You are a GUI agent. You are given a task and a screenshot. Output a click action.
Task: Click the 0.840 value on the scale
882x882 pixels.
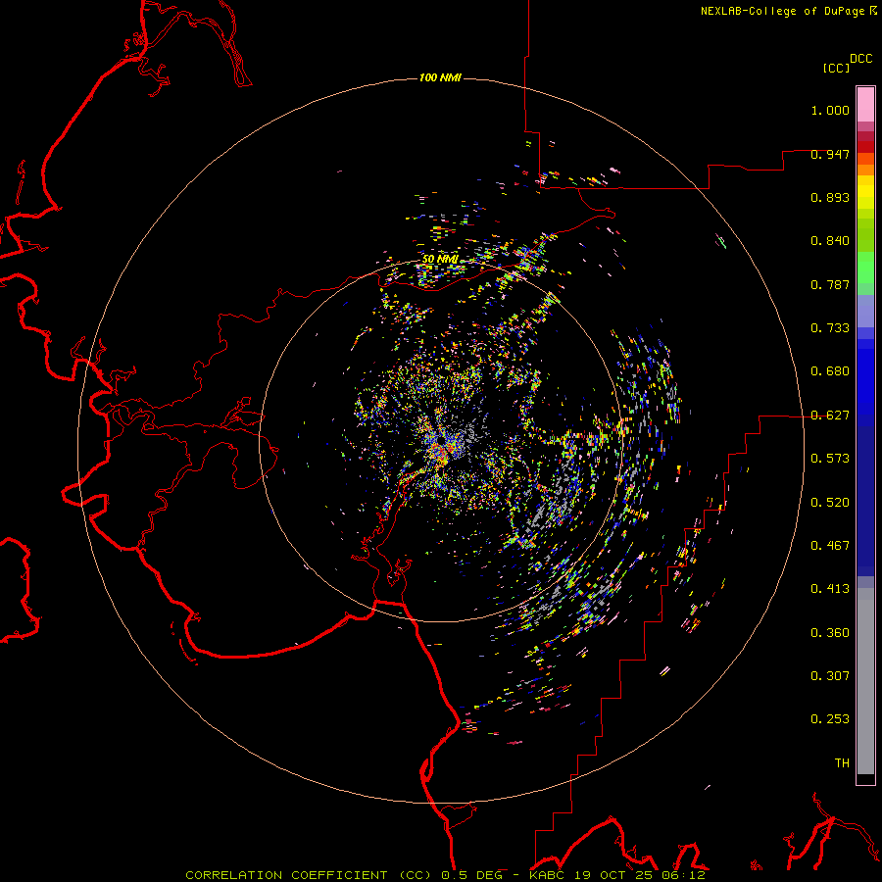pos(830,241)
